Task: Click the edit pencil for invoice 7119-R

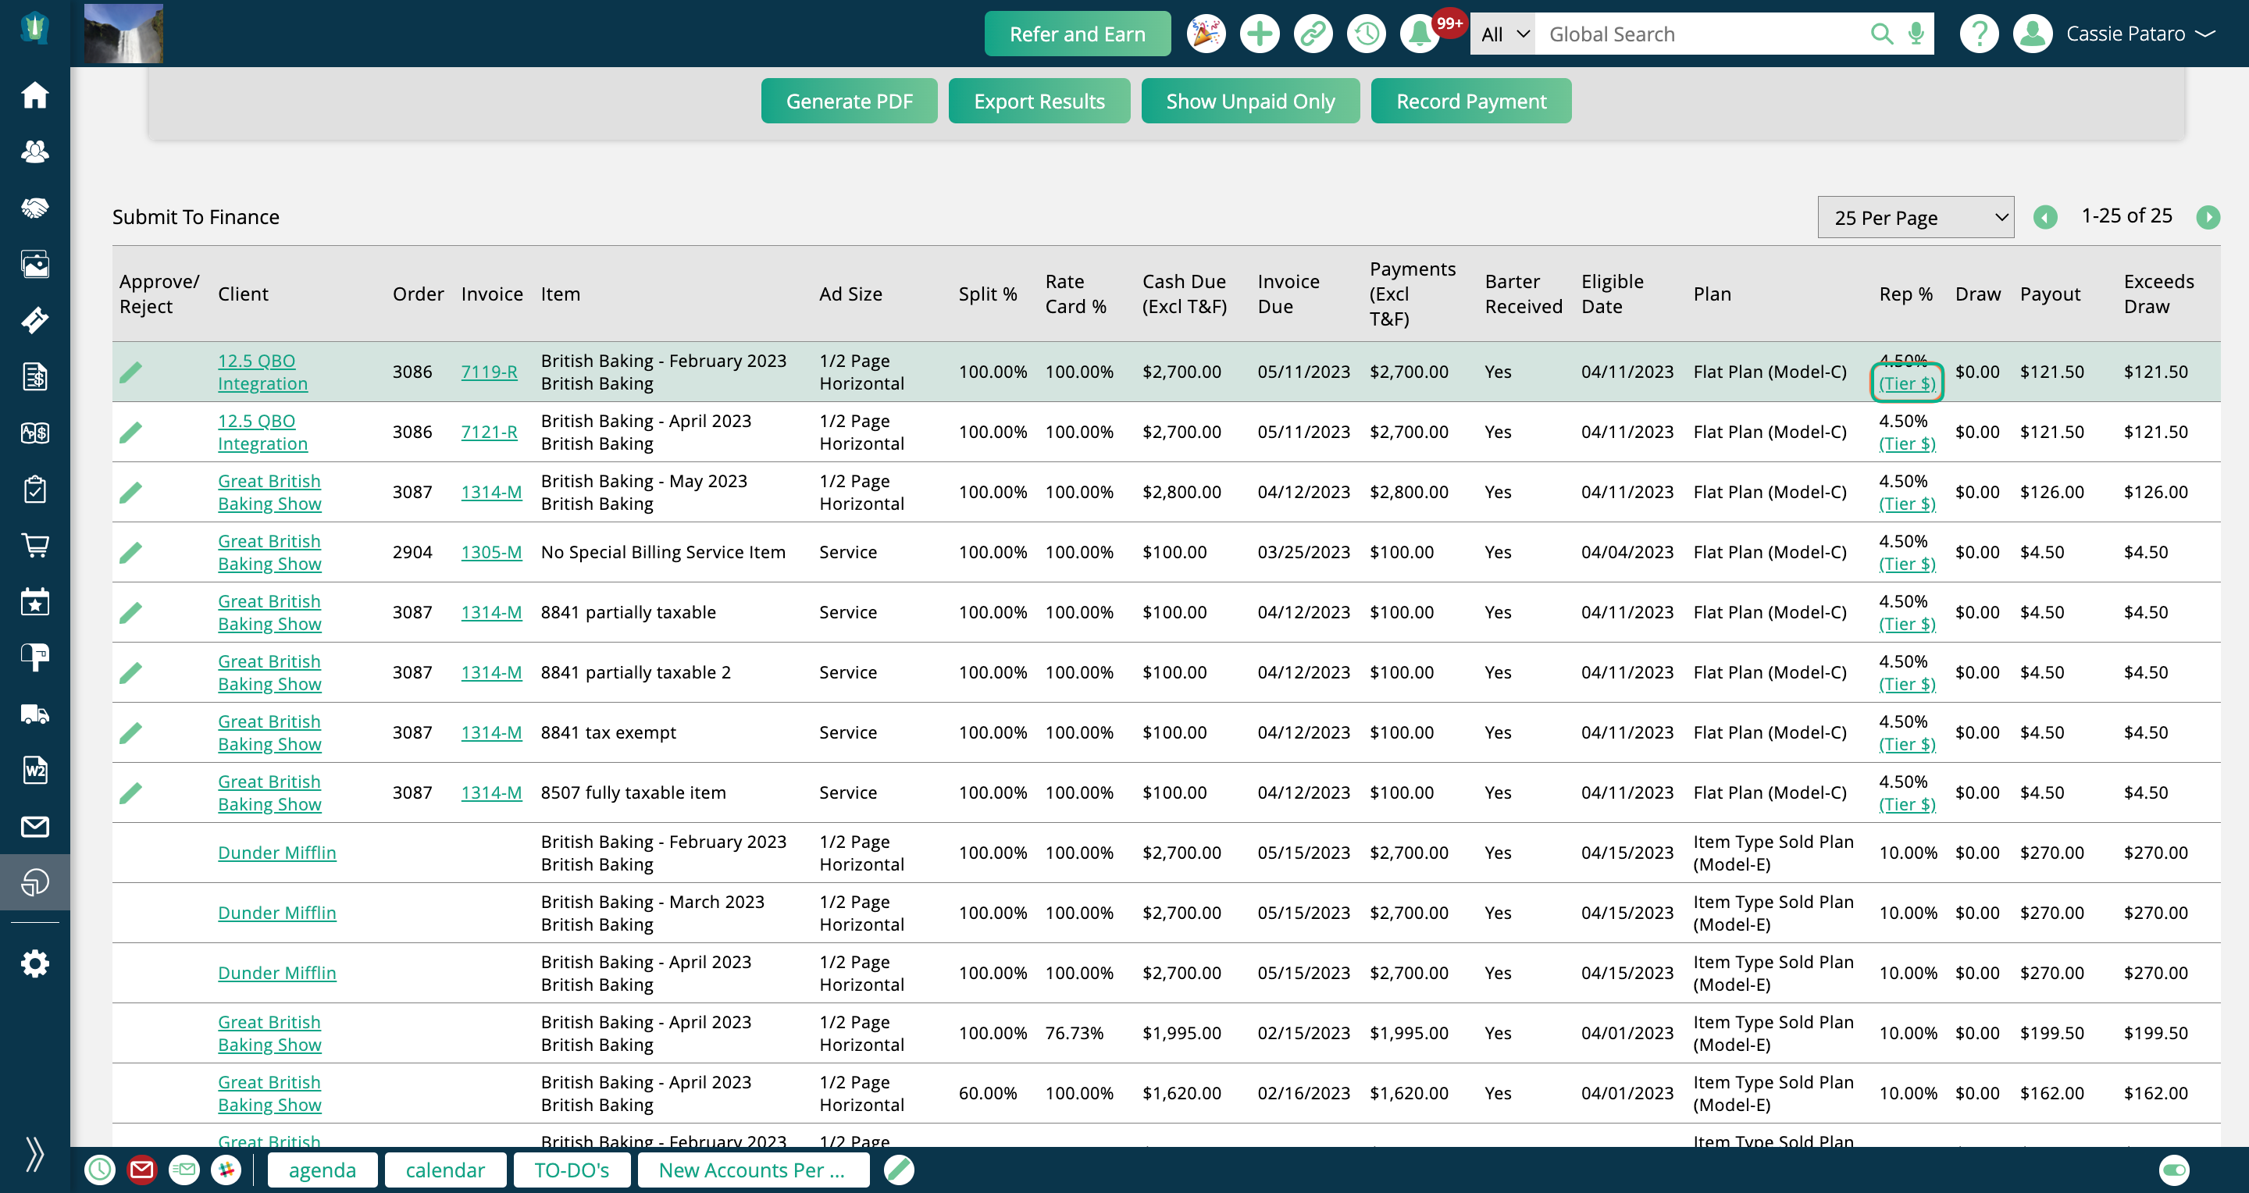Action: tap(130, 372)
